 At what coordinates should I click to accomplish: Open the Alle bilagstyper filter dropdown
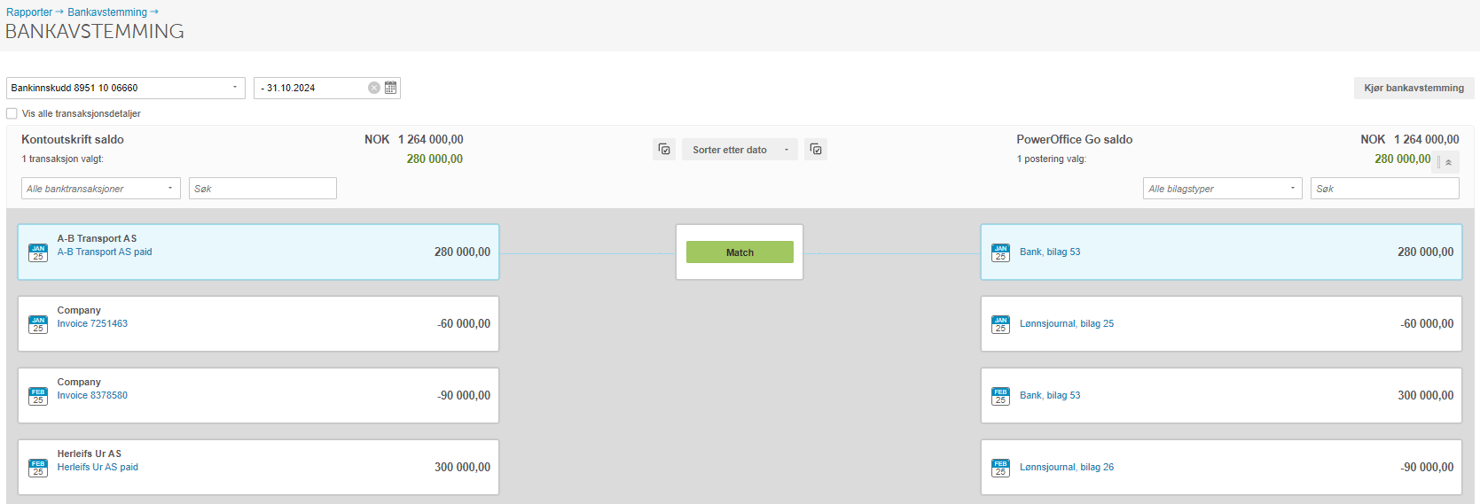click(x=1223, y=189)
